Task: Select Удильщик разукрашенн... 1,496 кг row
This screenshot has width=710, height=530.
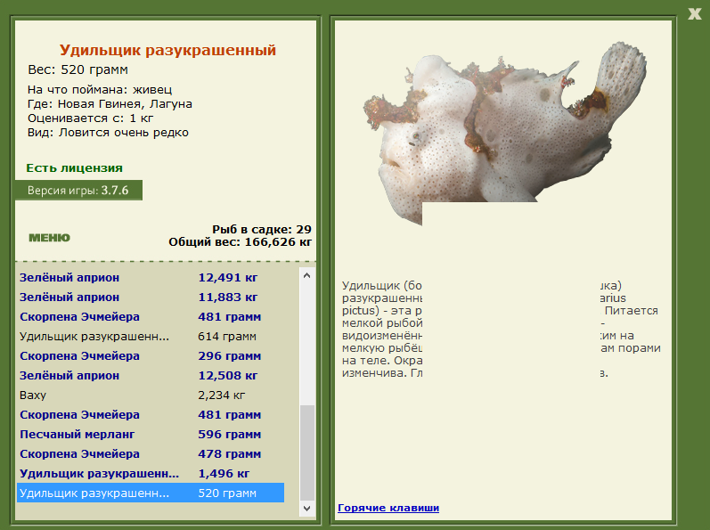Action: click(151, 473)
